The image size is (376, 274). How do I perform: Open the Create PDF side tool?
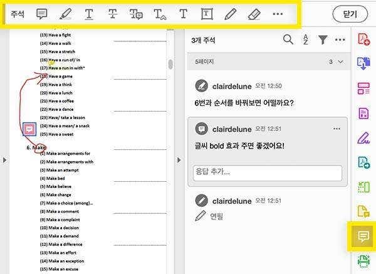coord(363,39)
